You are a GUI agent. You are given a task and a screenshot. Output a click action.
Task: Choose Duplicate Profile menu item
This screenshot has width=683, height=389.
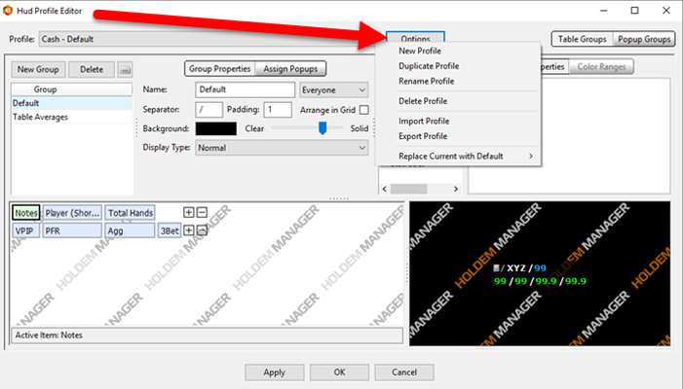pyautogui.click(x=429, y=66)
